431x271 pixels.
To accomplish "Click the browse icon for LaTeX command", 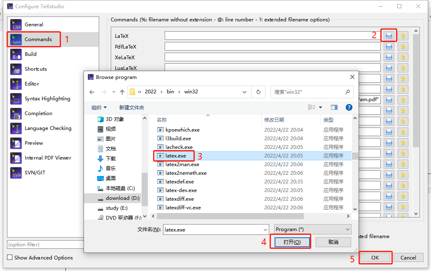I will point(389,36).
